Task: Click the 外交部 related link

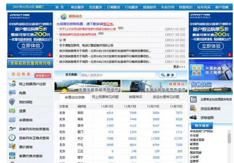Action: (194, 135)
